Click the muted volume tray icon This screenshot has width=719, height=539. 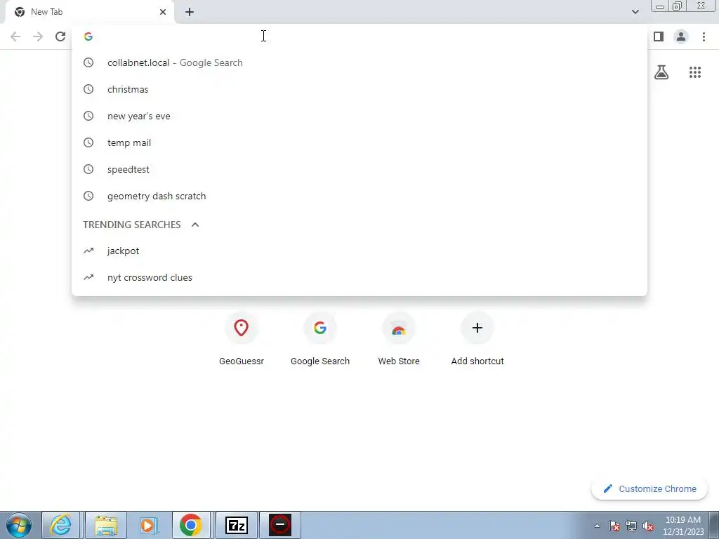648,526
